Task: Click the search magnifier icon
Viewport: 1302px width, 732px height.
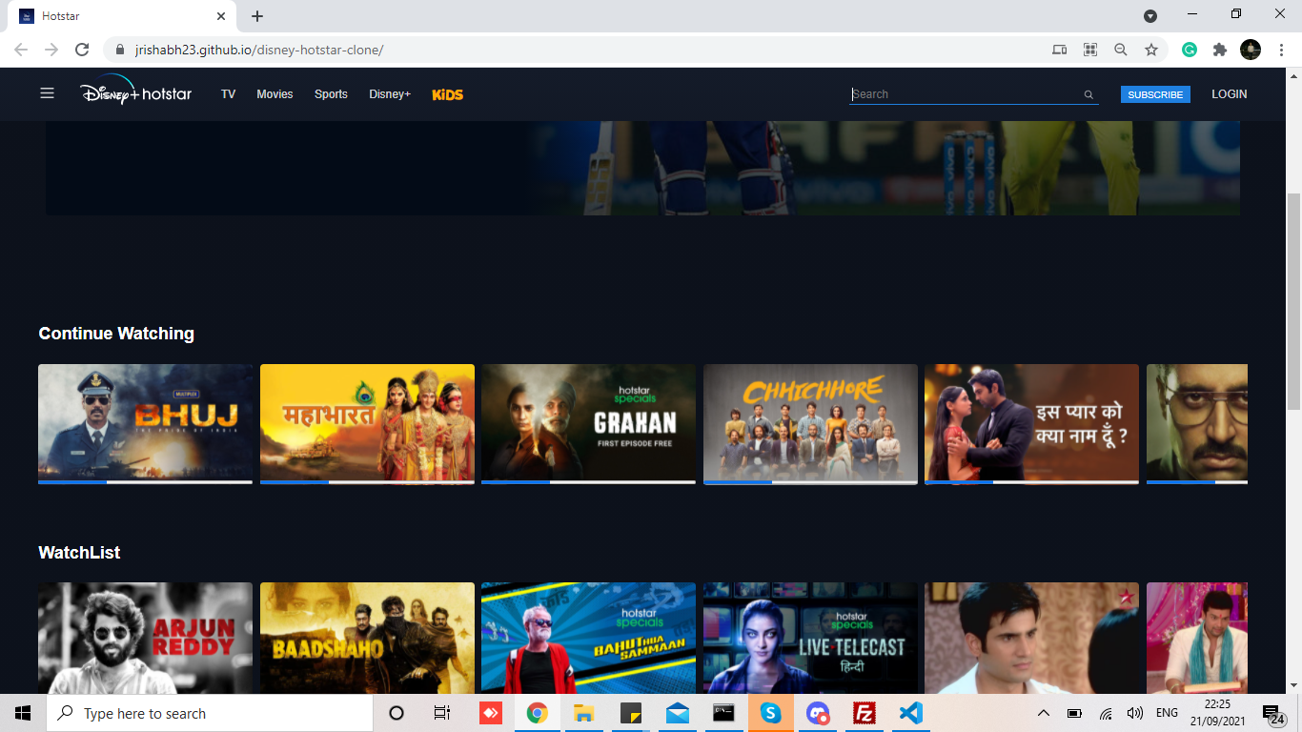Action: [x=1088, y=94]
